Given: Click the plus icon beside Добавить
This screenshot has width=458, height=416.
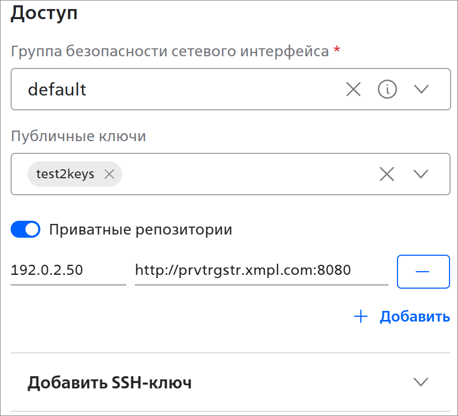Looking at the screenshot, I should 361,317.
